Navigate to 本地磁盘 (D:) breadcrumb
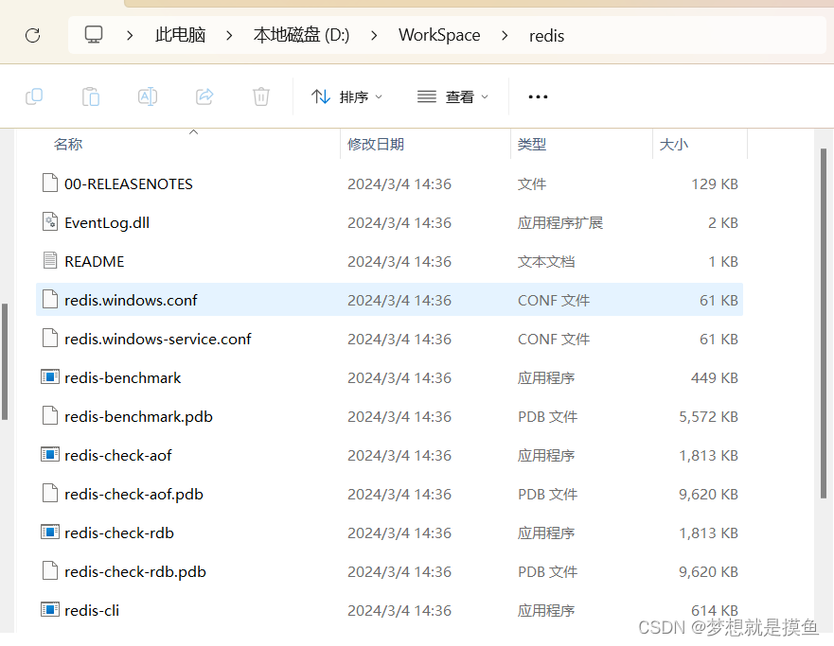 [302, 35]
